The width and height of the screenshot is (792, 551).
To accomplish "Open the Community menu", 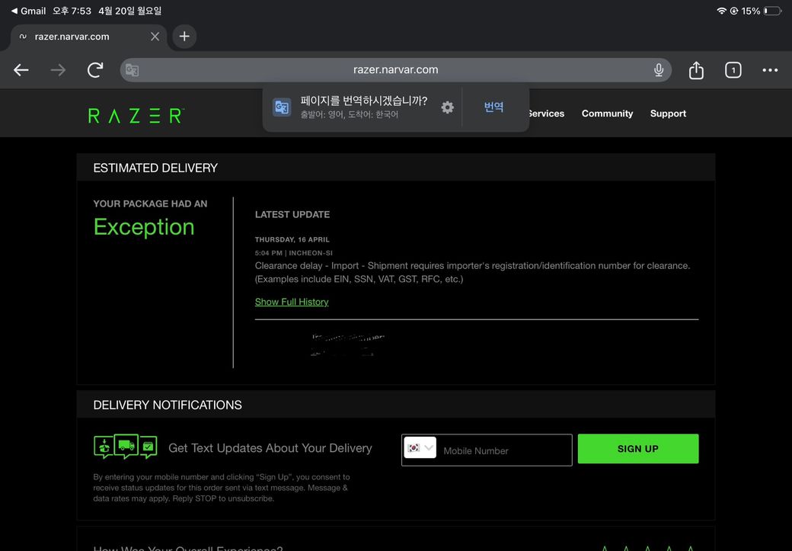I will [x=607, y=114].
